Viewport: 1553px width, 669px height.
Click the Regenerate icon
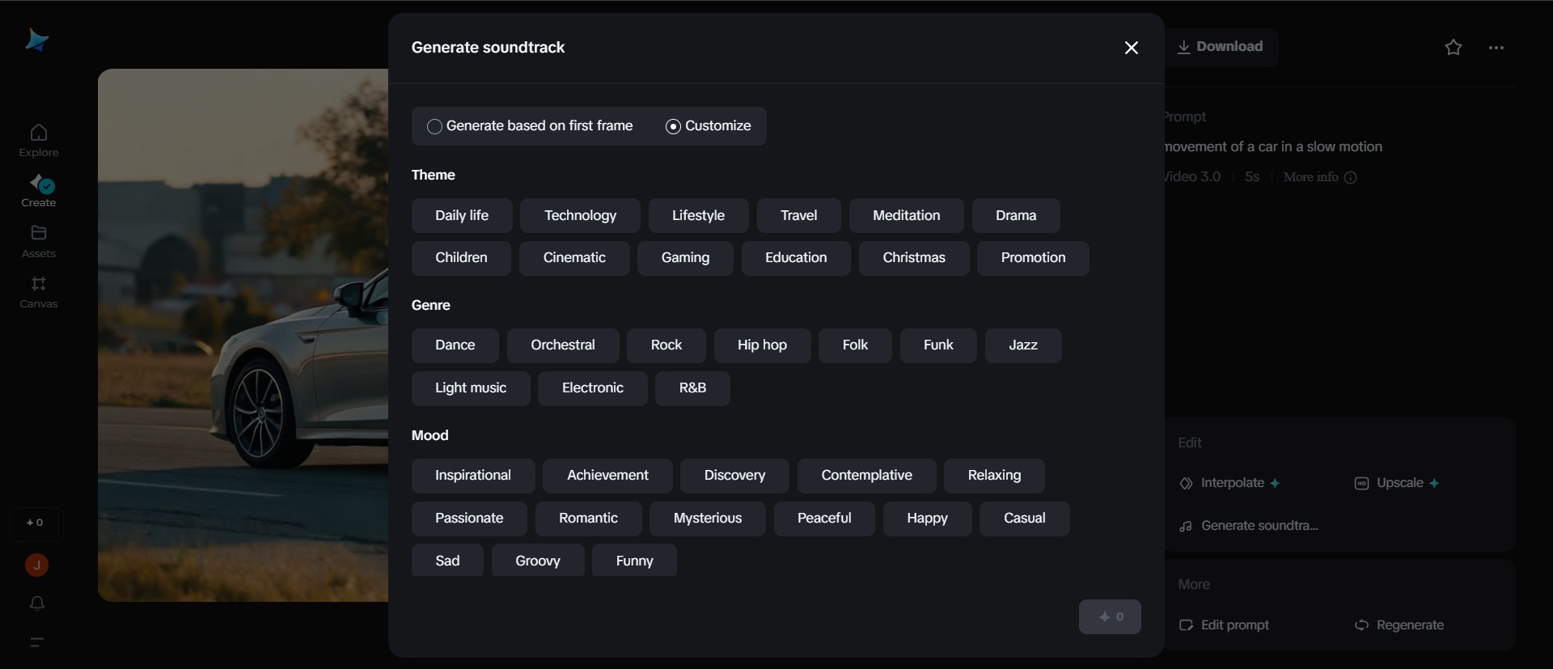coord(1363,625)
